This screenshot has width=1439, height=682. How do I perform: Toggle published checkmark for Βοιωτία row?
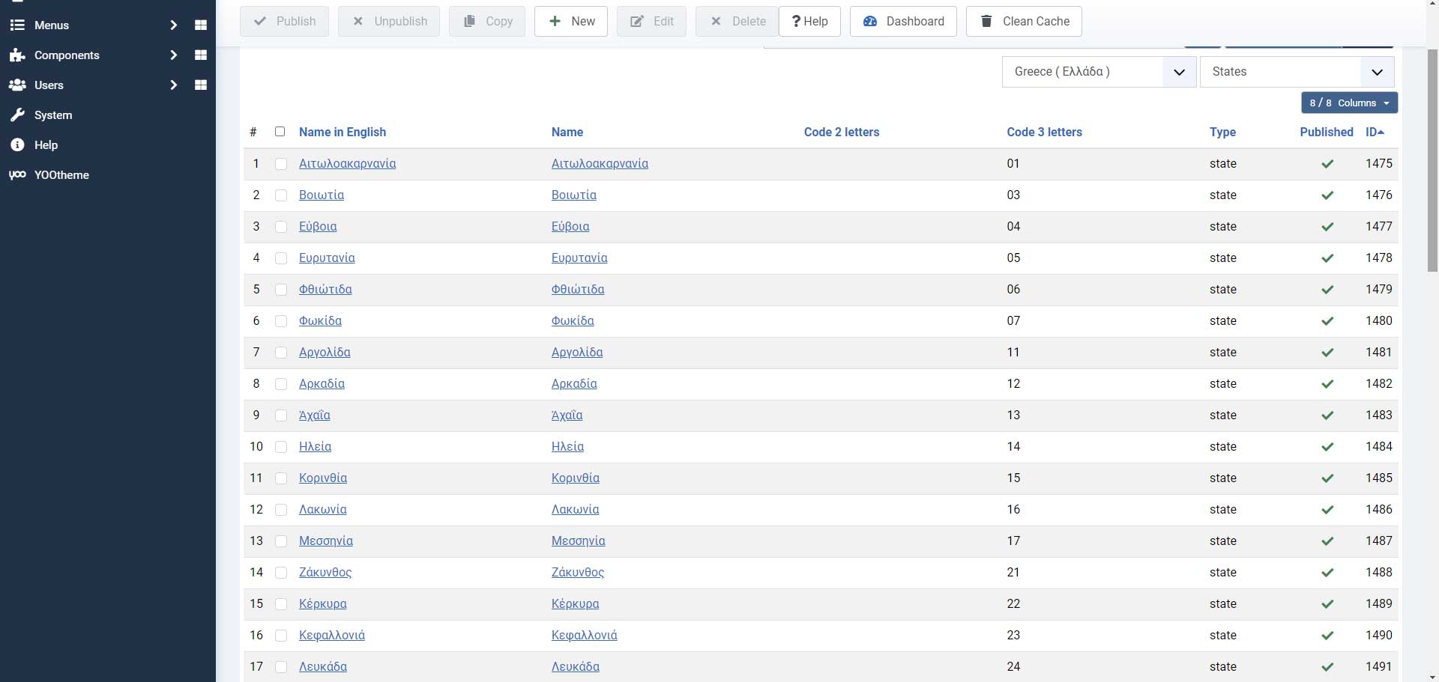pyautogui.click(x=1327, y=195)
